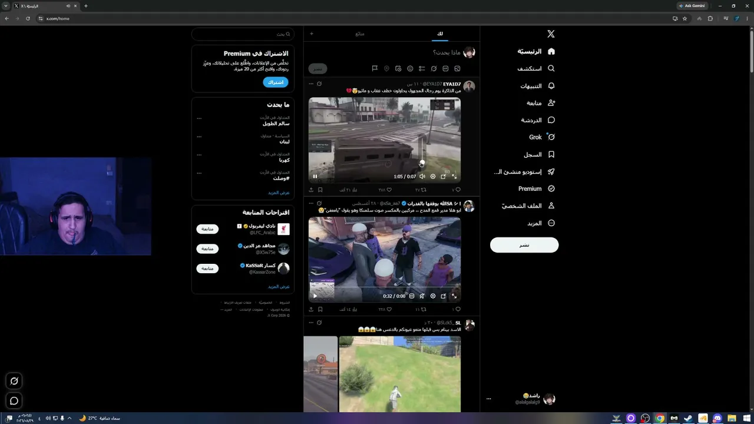Image resolution: width=754 pixels, height=424 pixels.
Task: Share the EYA1D7 post
Action: (311, 190)
